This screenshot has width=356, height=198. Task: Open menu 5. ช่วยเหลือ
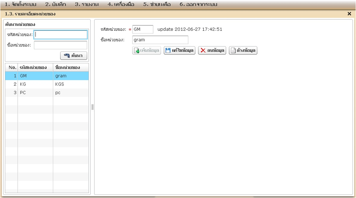coord(157,4)
